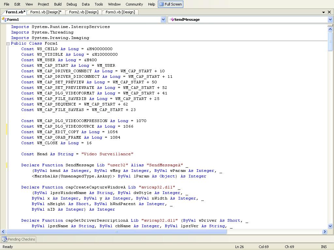
Task: Click the "Video Surveillance" string literal
Action: (x=107, y=154)
